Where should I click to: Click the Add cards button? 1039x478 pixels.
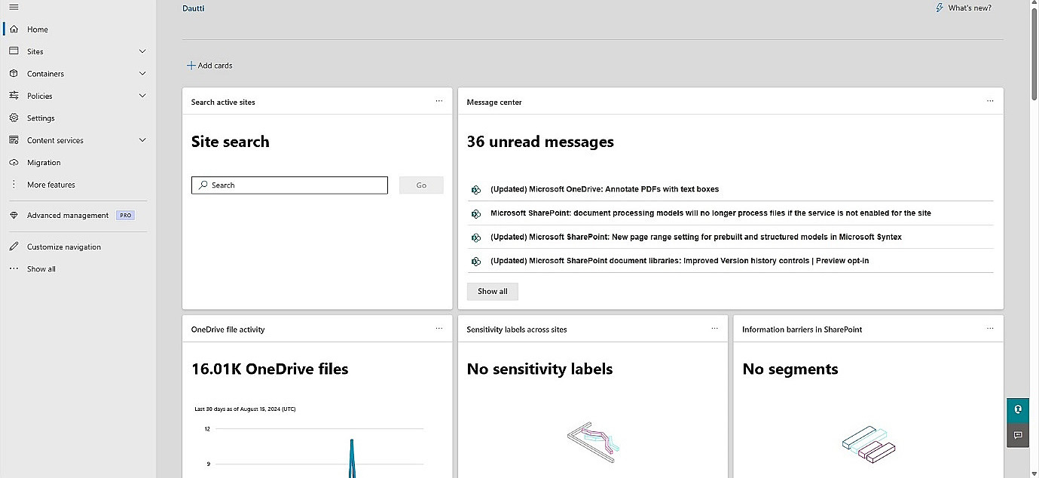point(209,66)
